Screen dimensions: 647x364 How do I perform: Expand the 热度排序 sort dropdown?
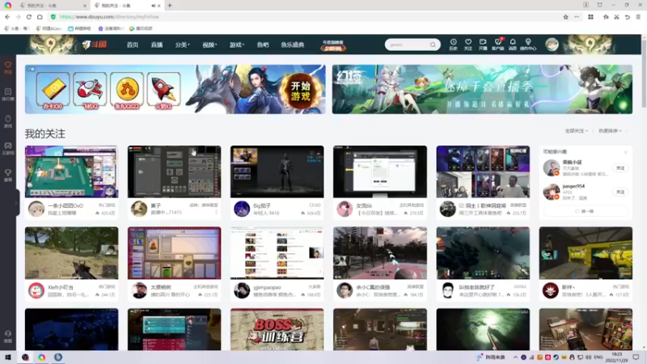coord(610,131)
